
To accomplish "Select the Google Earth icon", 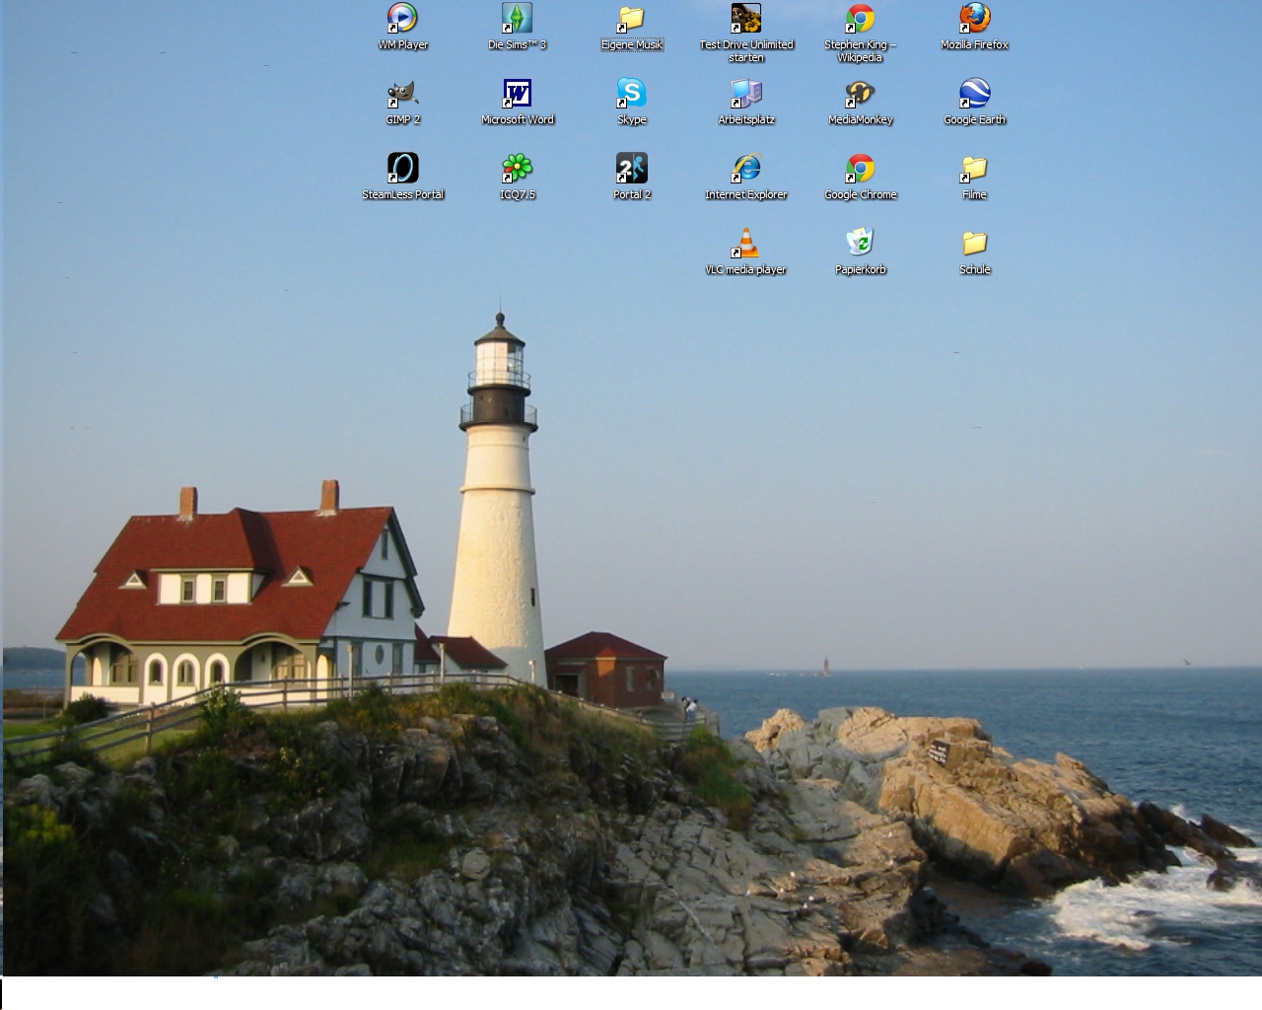I will click(x=974, y=94).
